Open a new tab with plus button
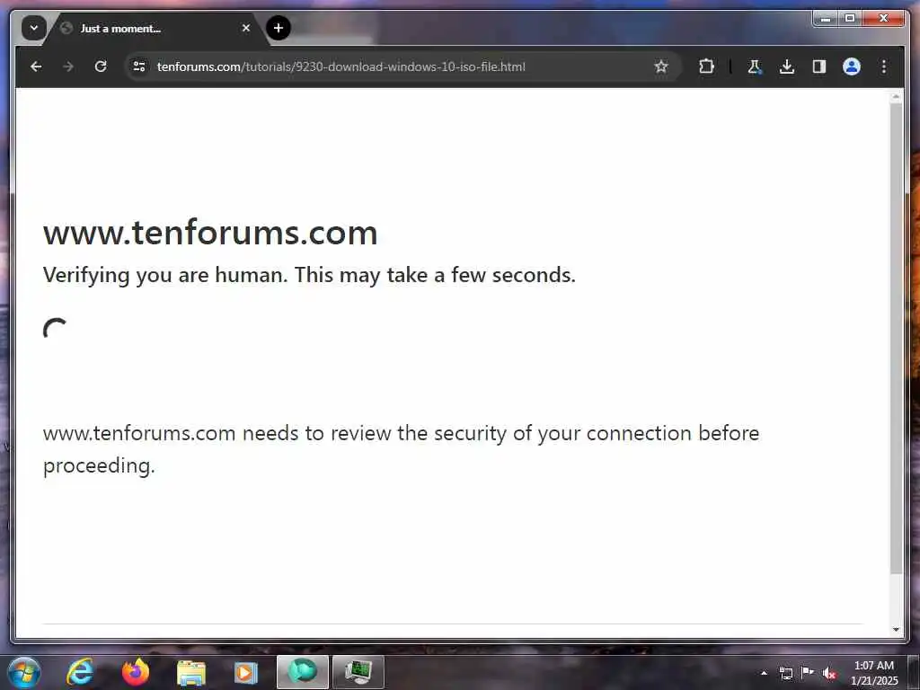Viewport: 920px width, 690px height. point(279,28)
